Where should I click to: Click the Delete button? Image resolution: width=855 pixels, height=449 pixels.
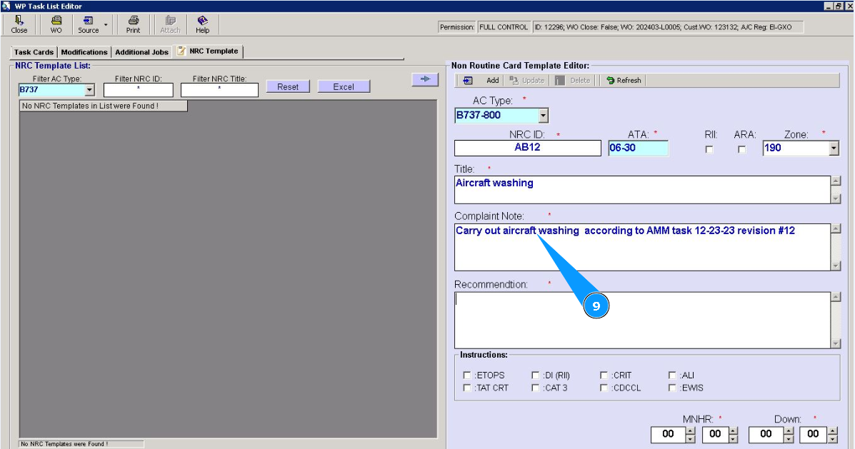pyautogui.click(x=573, y=80)
